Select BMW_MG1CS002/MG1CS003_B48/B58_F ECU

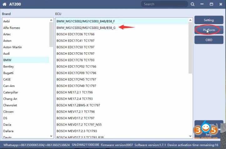pos(122,21)
